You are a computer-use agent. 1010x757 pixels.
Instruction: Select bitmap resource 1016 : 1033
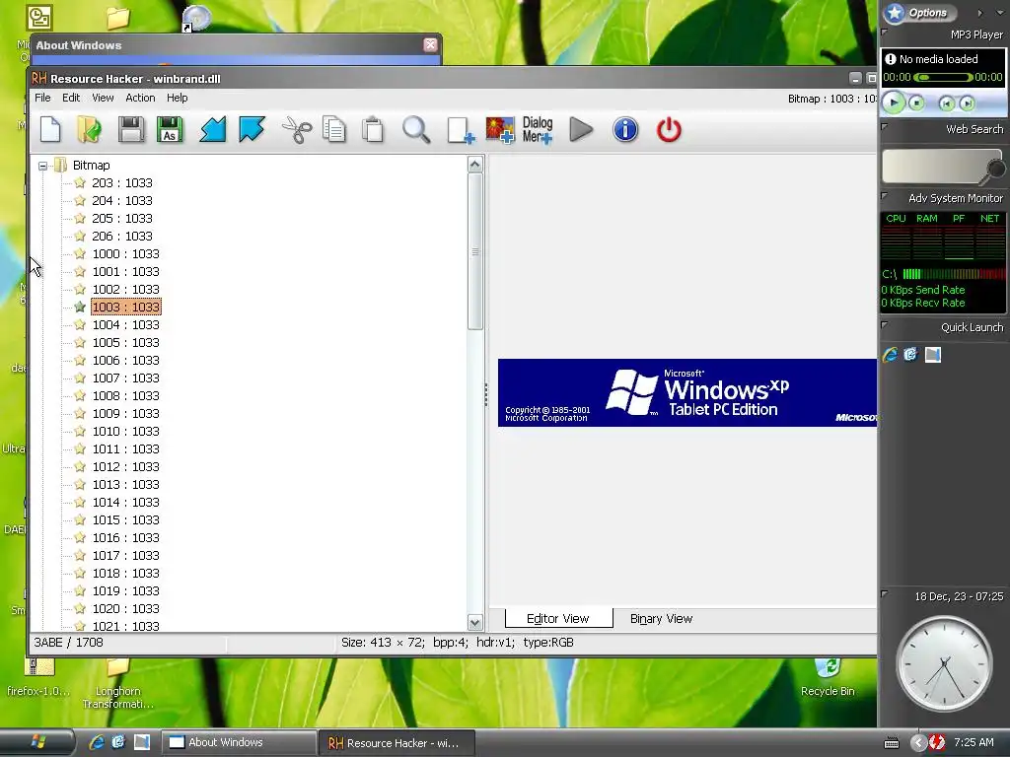[x=125, y=537]
